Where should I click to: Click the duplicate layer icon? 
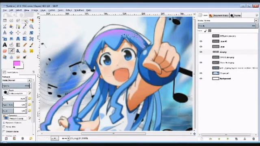236,139
